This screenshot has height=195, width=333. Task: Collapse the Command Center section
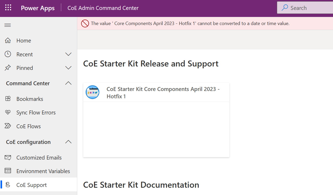pyautogui.click(x=68, y=83)
